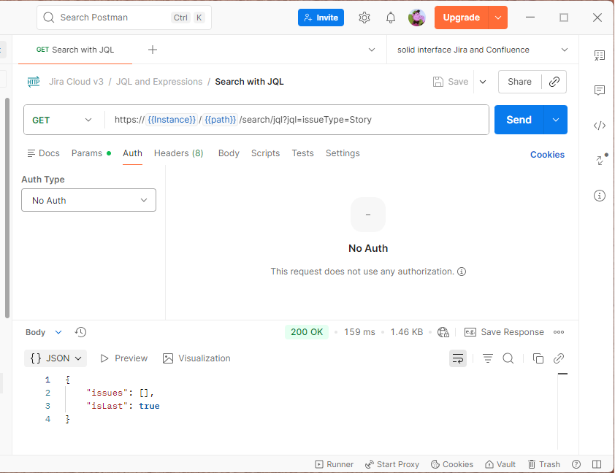
Task: Click the filter response icon
Action: 487,358
